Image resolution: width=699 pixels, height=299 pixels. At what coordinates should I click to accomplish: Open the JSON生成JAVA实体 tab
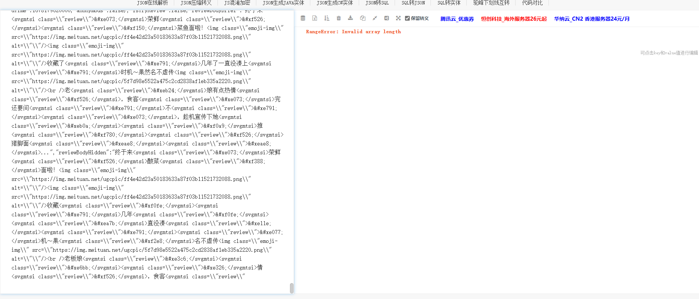click(x=283, y=3)
